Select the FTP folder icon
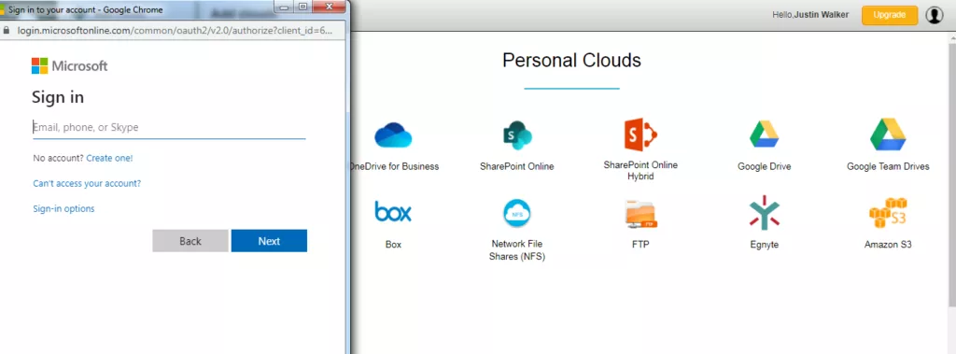This screenshot has width=956, height=354. (x=640, y=214)
